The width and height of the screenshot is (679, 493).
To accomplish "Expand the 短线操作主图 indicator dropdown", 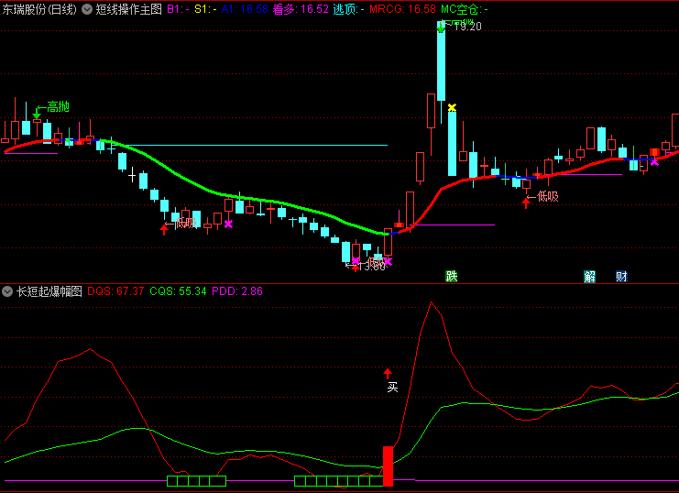I will click(87, 8).
